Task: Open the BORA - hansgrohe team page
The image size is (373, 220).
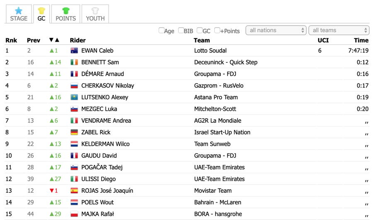Action: pos(218,214)
